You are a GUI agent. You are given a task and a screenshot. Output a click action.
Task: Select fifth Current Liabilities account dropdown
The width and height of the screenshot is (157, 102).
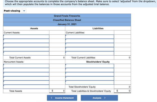[x=90, y=53]
